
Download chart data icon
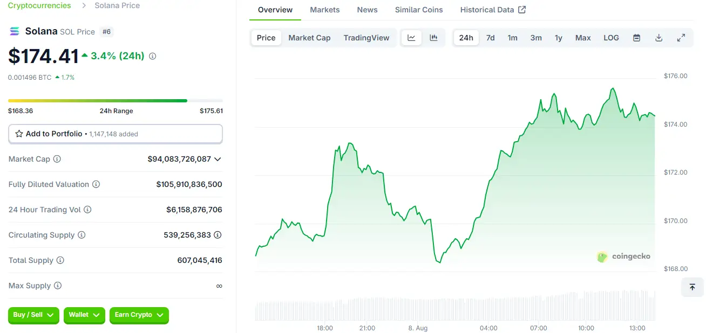pos(659,38)
